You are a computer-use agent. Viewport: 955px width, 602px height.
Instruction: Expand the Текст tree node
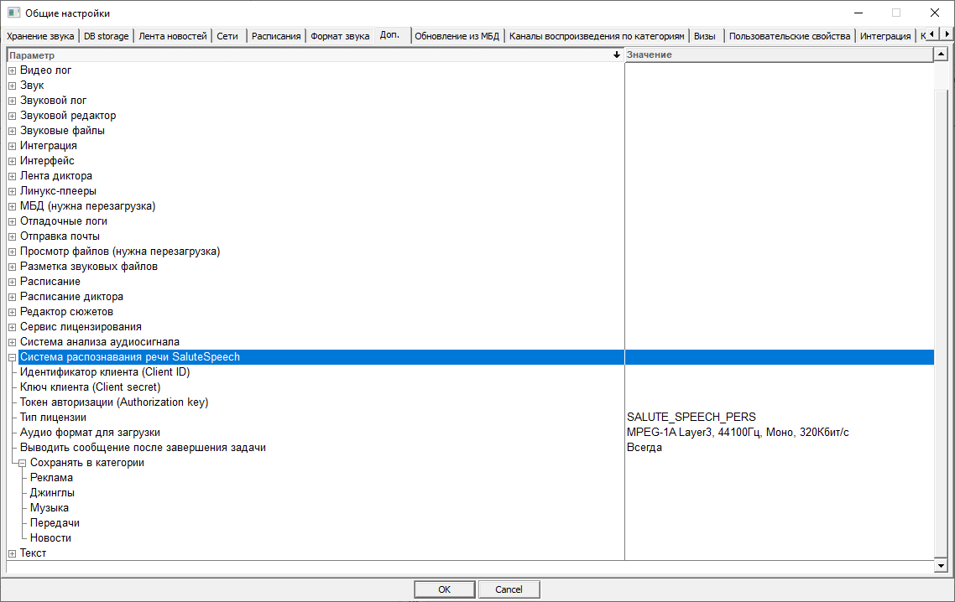(x=13, y=553)
